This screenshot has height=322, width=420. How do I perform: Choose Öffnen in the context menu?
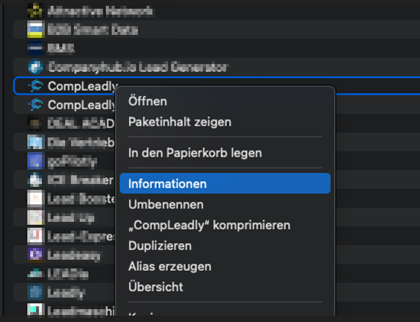[148, 101]
